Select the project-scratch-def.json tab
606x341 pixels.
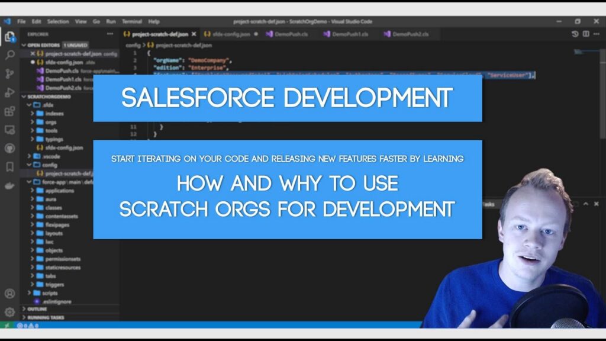point(160,34)
